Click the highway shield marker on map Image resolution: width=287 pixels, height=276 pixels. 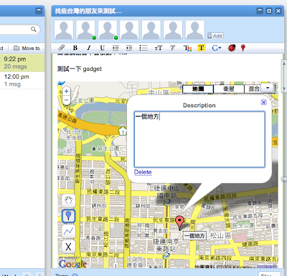click(123, 131)
